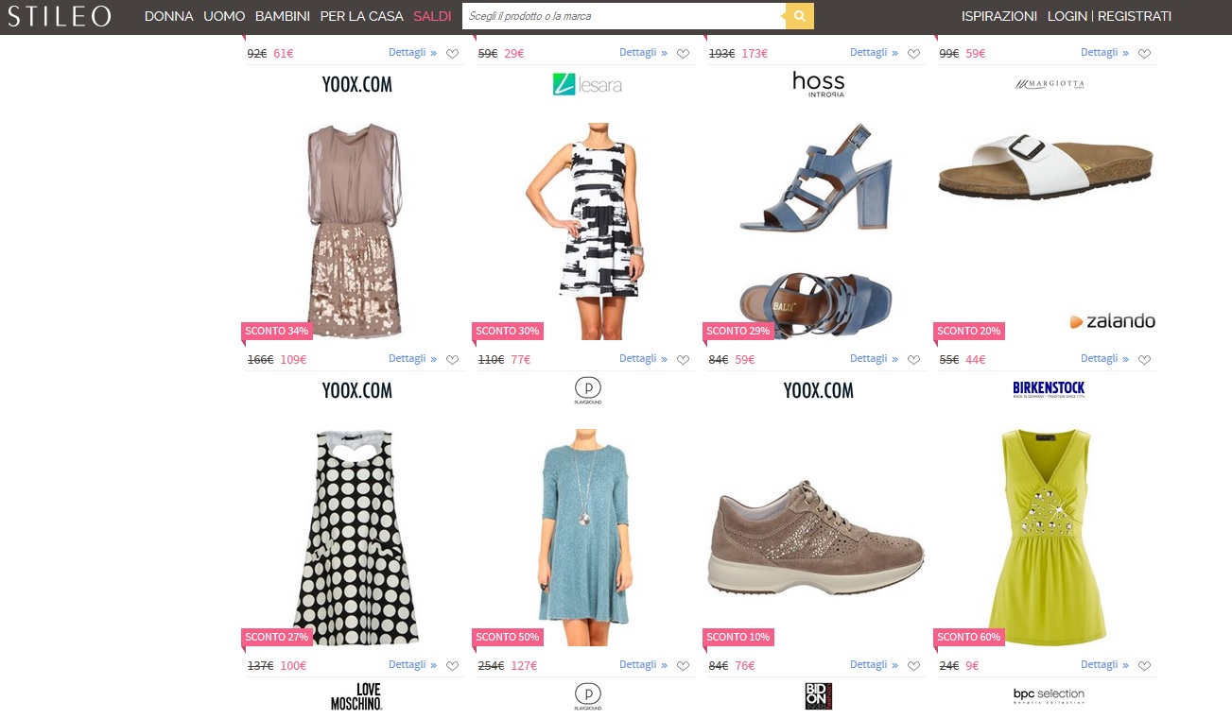
Task: Open Dettagli for the 77€ black-white dress
Action: (x=643, y=359)
